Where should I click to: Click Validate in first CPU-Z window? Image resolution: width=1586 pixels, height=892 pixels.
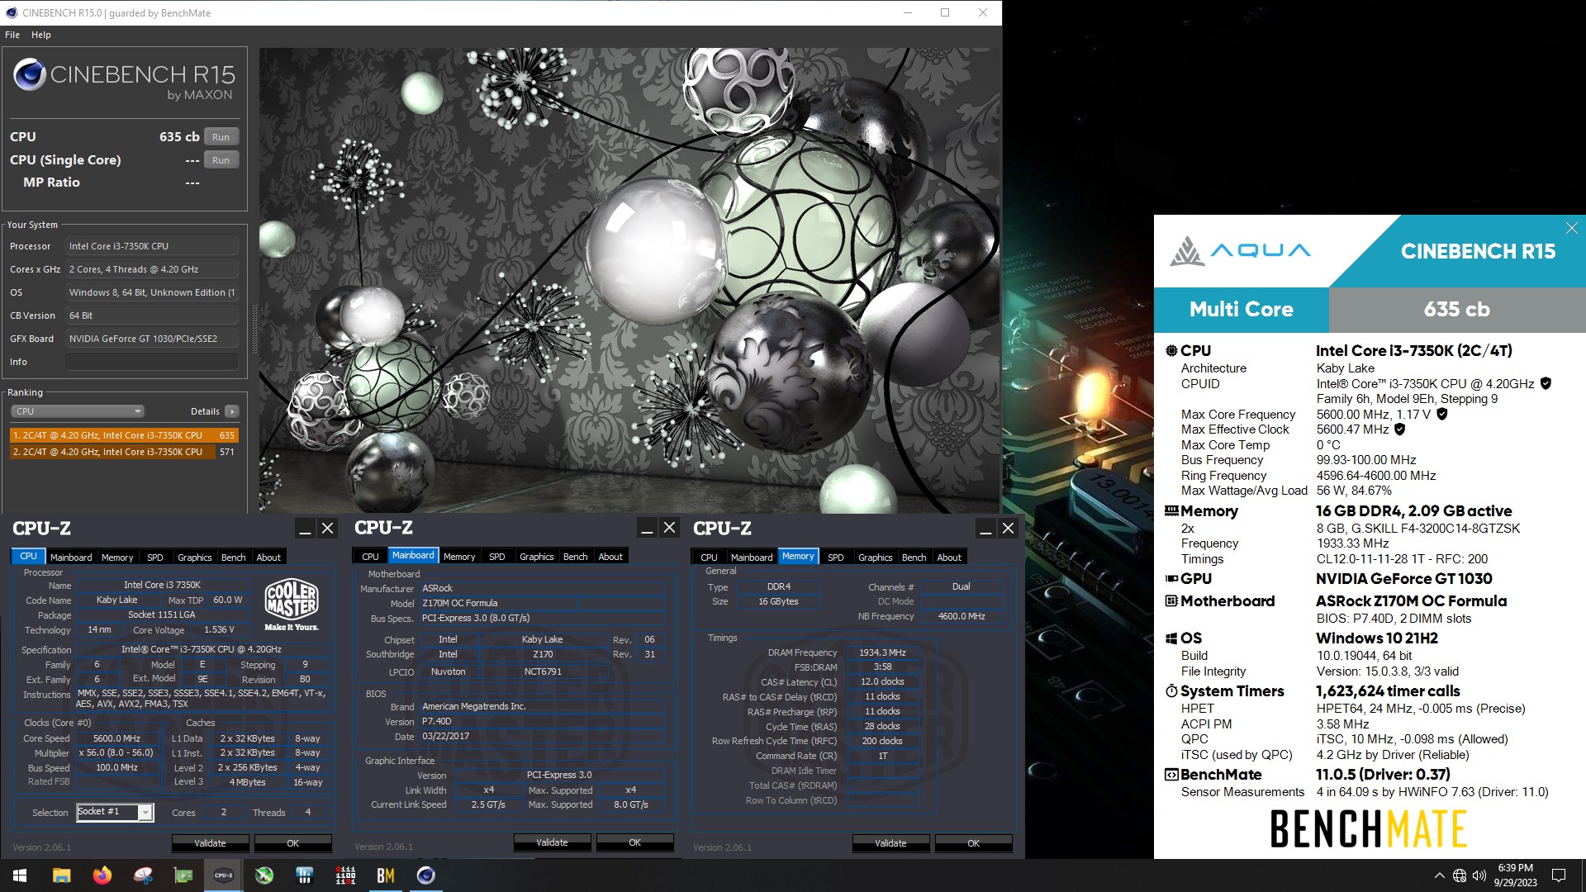[x=210, y=843]
